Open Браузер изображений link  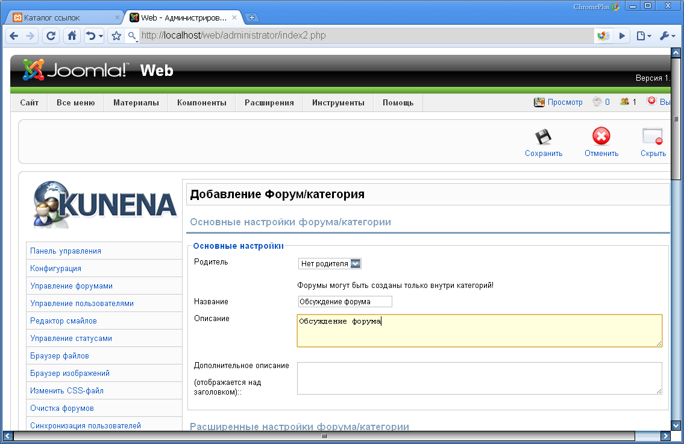point(70,373)
